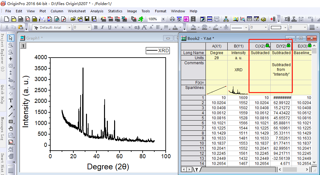Open the fill color dropdown arrow
Screen dimensions: 320x175
coord(198,27)
